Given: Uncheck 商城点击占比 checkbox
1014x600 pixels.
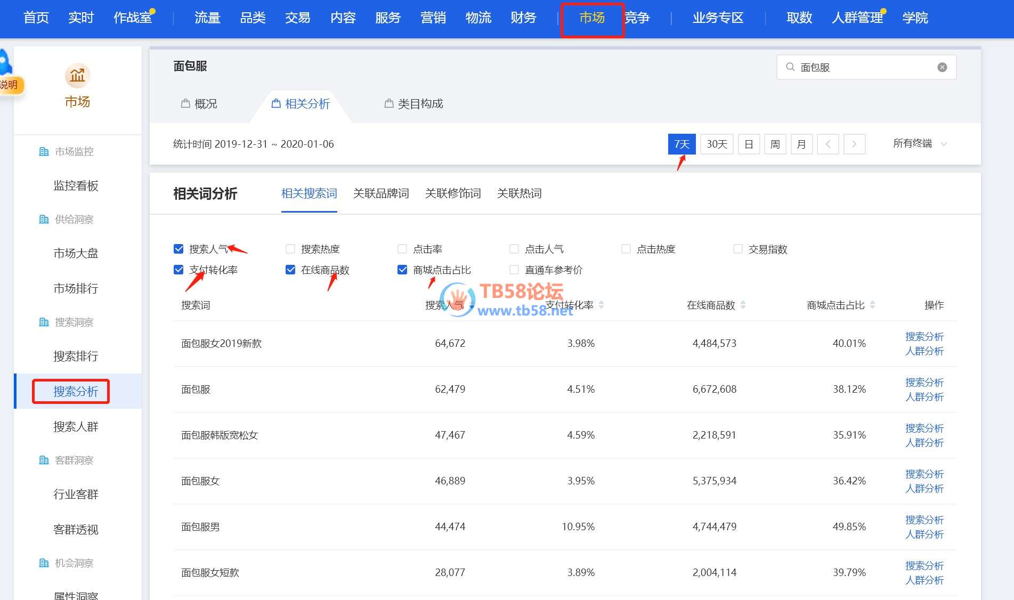Looking at the screenshot, I should 402,270.
